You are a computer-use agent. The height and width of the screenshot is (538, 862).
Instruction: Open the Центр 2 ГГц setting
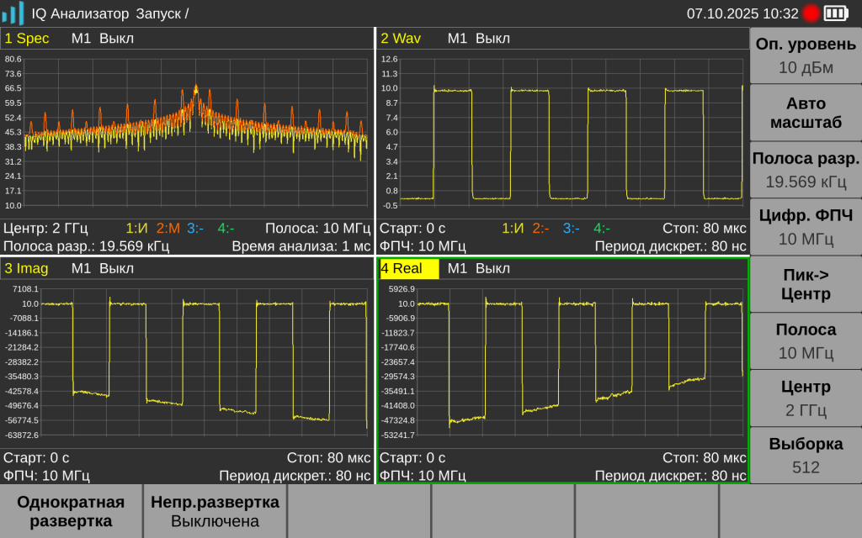(806, 398)
